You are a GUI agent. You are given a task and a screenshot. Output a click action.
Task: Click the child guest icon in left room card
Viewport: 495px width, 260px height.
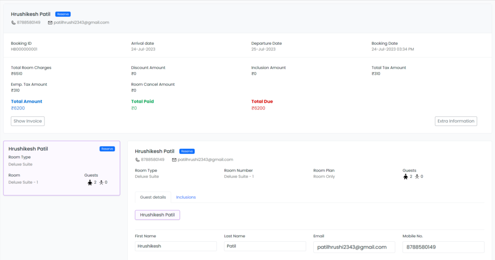pos(102,182)
